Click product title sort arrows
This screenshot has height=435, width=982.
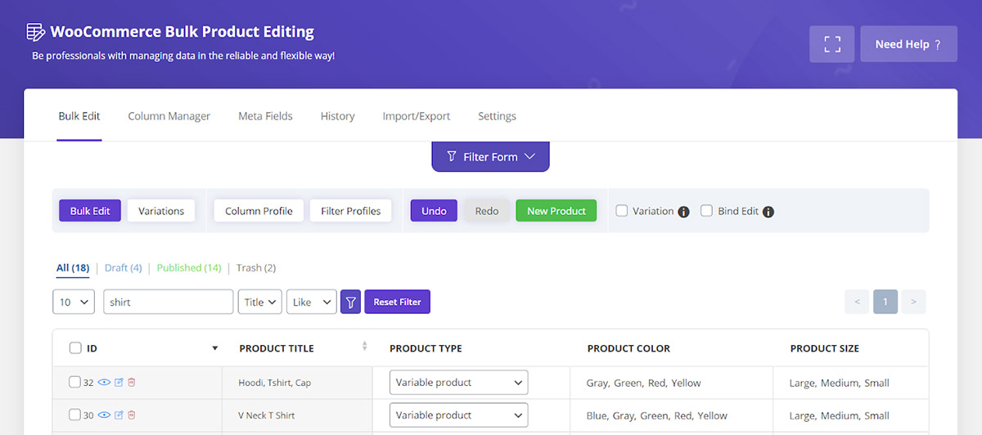click(365, 346)
